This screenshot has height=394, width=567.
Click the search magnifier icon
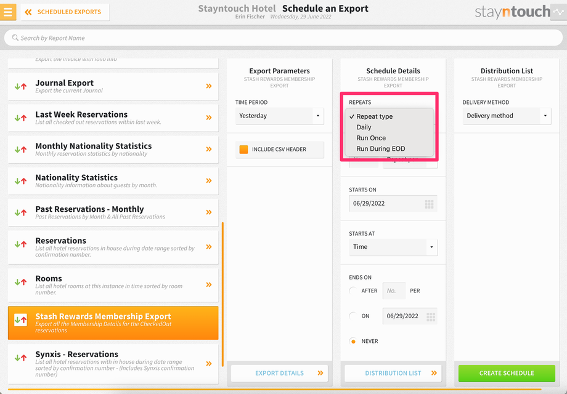click(x=15, y=38)
